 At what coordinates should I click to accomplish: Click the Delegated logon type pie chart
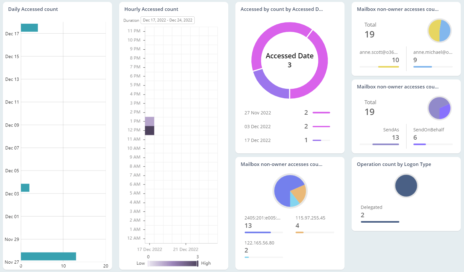click(406, 186)
